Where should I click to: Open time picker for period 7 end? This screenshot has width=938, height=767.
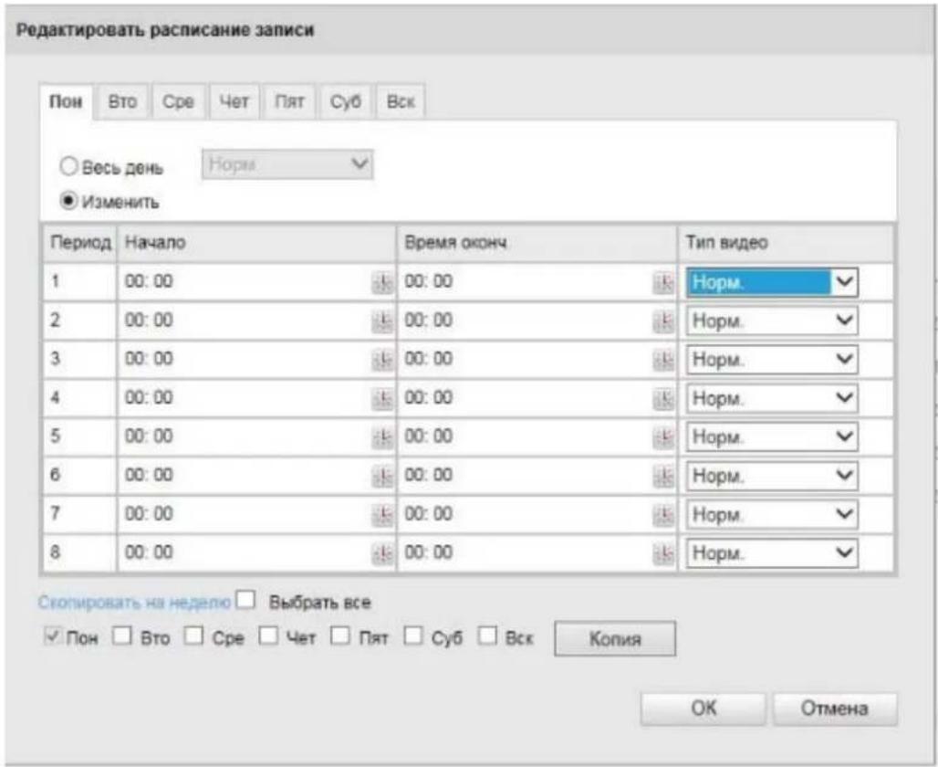coord(662,514)
